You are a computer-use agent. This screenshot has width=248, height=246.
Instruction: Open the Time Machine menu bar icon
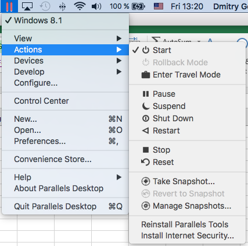coord(45,6)
